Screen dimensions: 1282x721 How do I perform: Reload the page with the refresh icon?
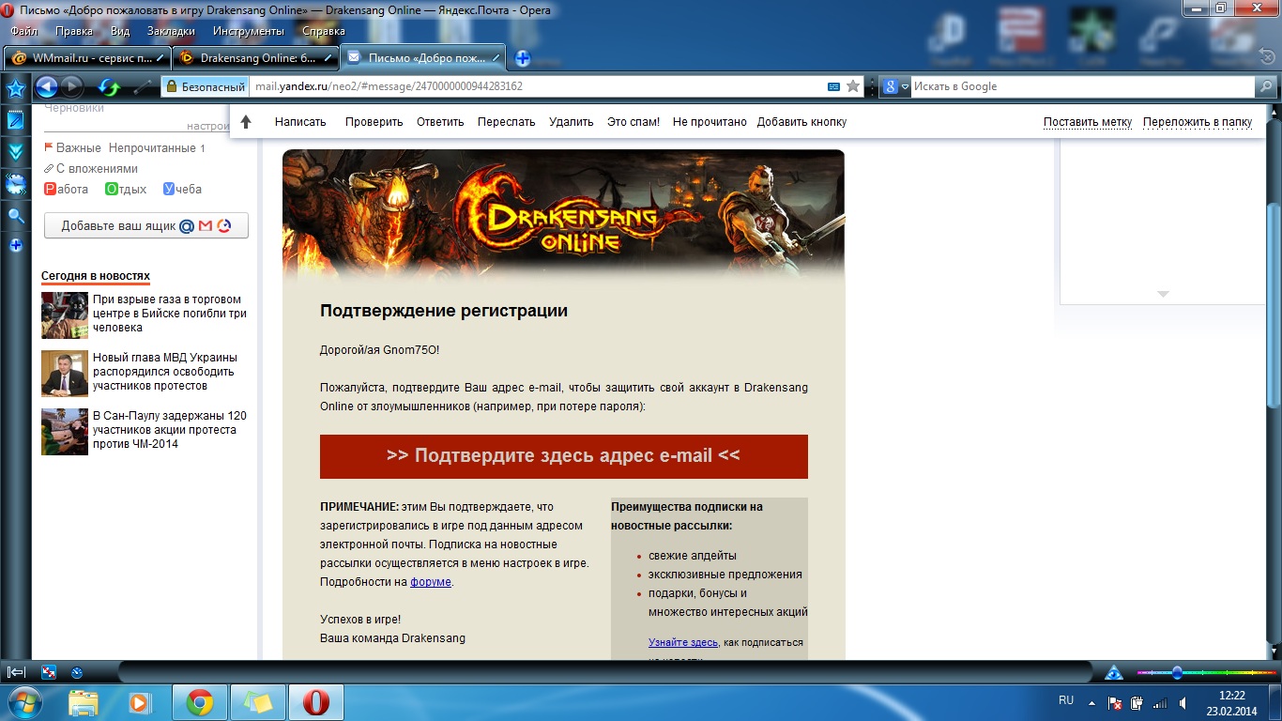(x=110, y=87)
